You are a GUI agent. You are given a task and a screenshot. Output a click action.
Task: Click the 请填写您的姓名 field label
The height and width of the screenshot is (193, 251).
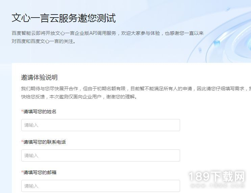40,112
